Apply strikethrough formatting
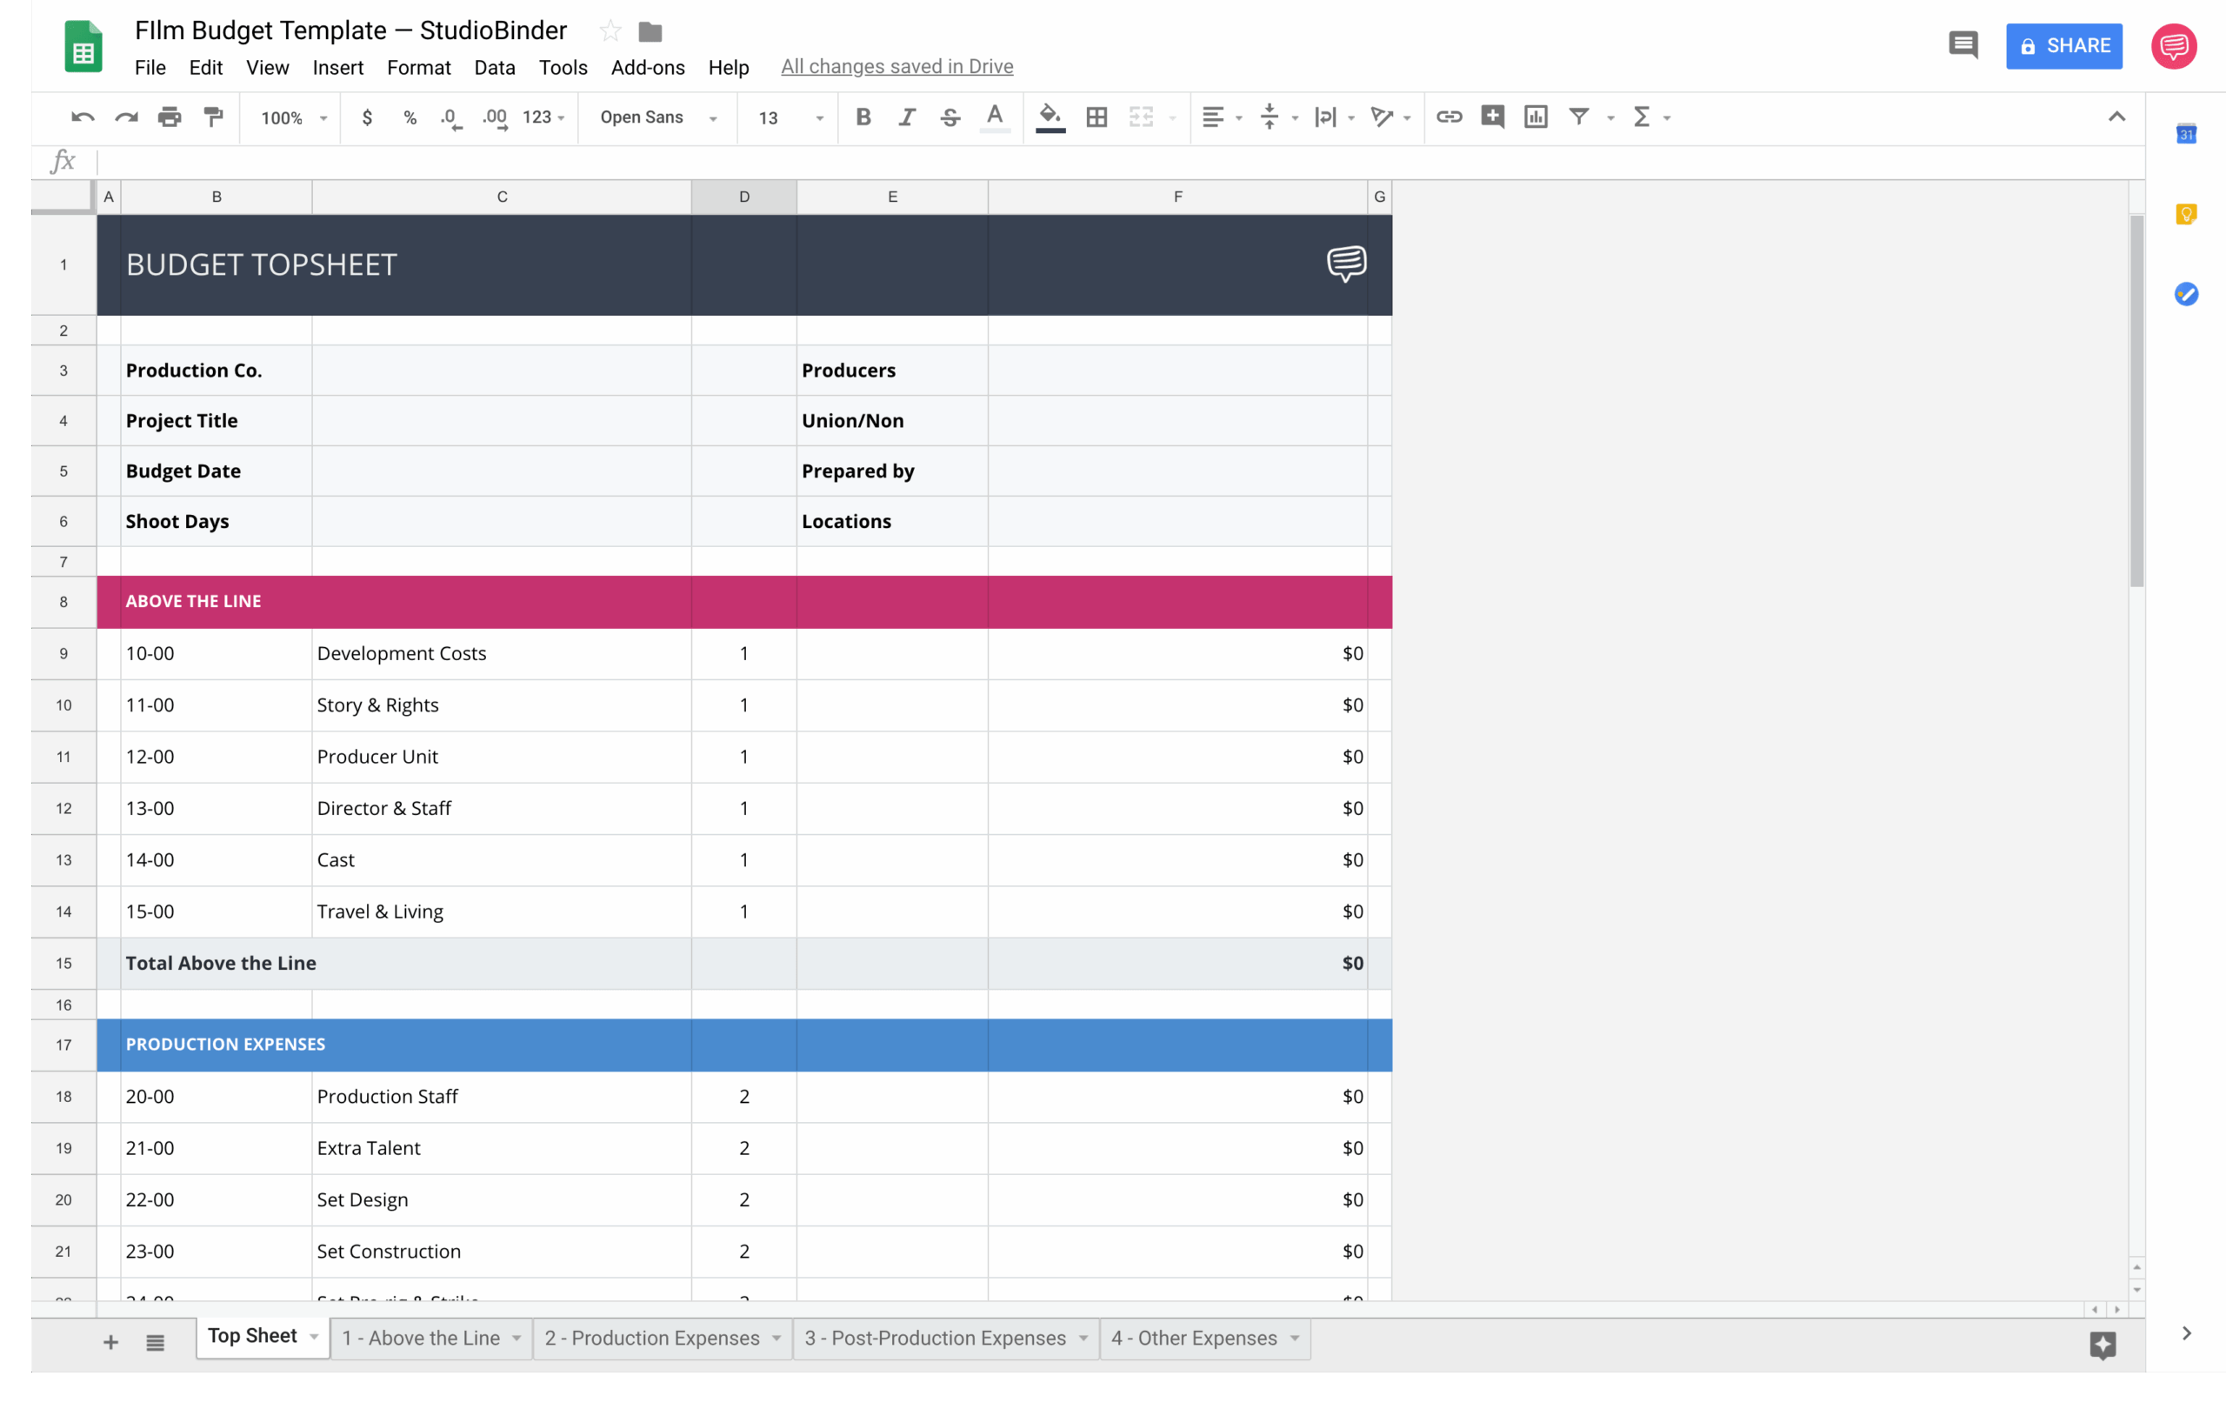2226x1409 pixels. tap(950, 117)
